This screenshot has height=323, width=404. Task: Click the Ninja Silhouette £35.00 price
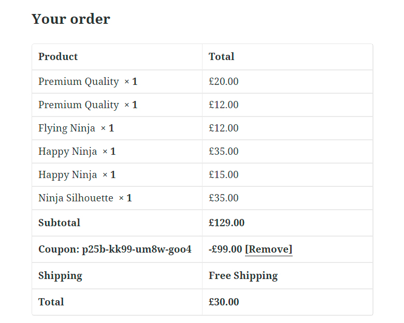pos(223,198)
